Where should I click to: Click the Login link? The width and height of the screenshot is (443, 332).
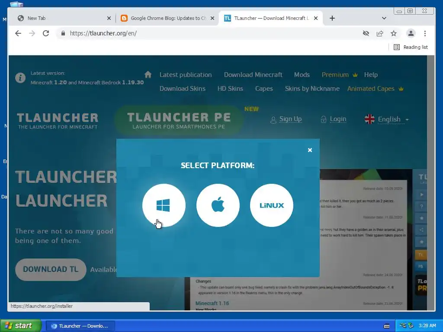click(x=338, y=119)
